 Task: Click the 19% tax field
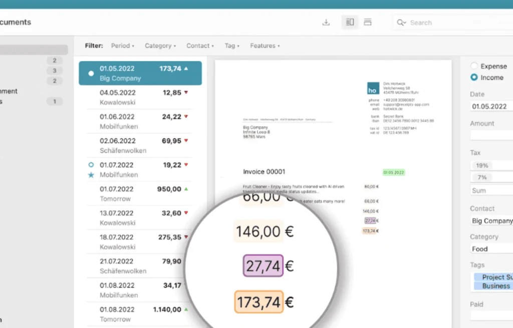(491, 165)
